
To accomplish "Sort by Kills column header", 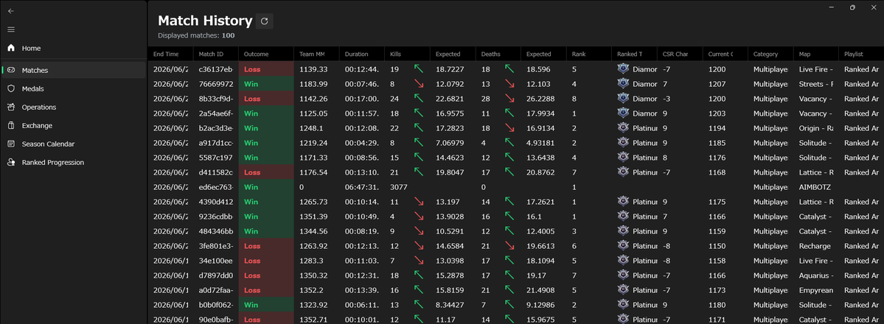I will click(x=407, y=54).
